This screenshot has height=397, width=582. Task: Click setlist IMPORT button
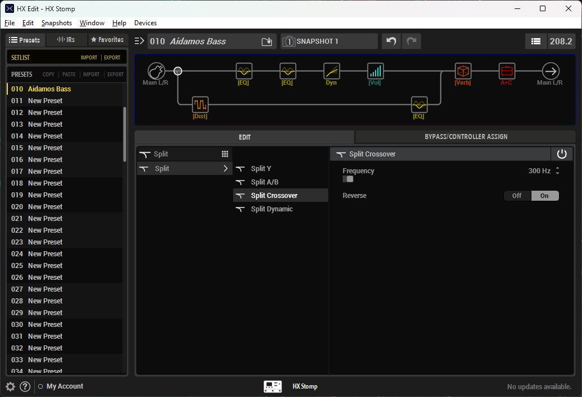coord(89,58)
